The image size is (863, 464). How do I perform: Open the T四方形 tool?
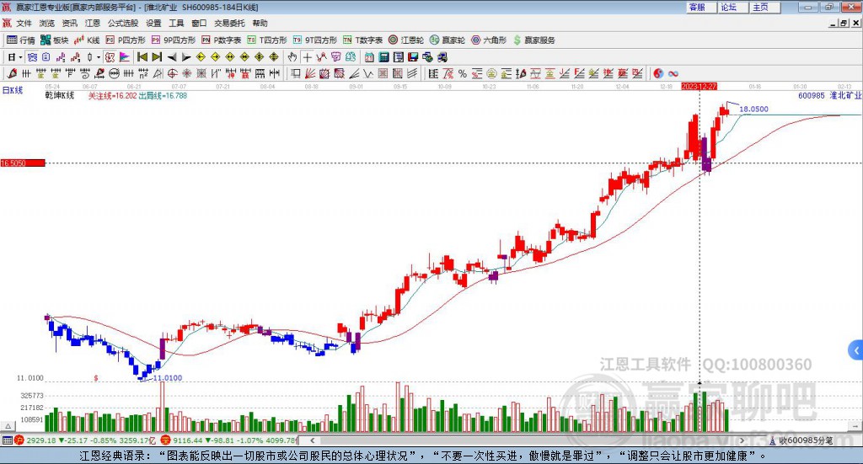267,40
